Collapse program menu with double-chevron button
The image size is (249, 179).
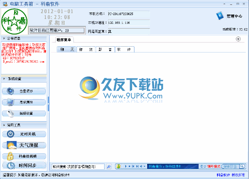[x=238, y=39]
